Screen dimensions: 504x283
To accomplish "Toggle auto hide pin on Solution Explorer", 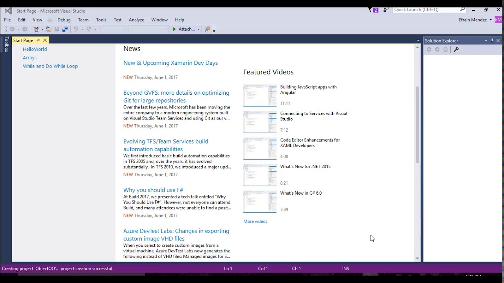I will pos(492,40).
